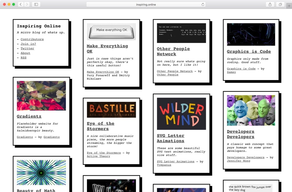Visit the Gradientz author link
The height and width of the screenshot is (192, 292).
[52, 137]
